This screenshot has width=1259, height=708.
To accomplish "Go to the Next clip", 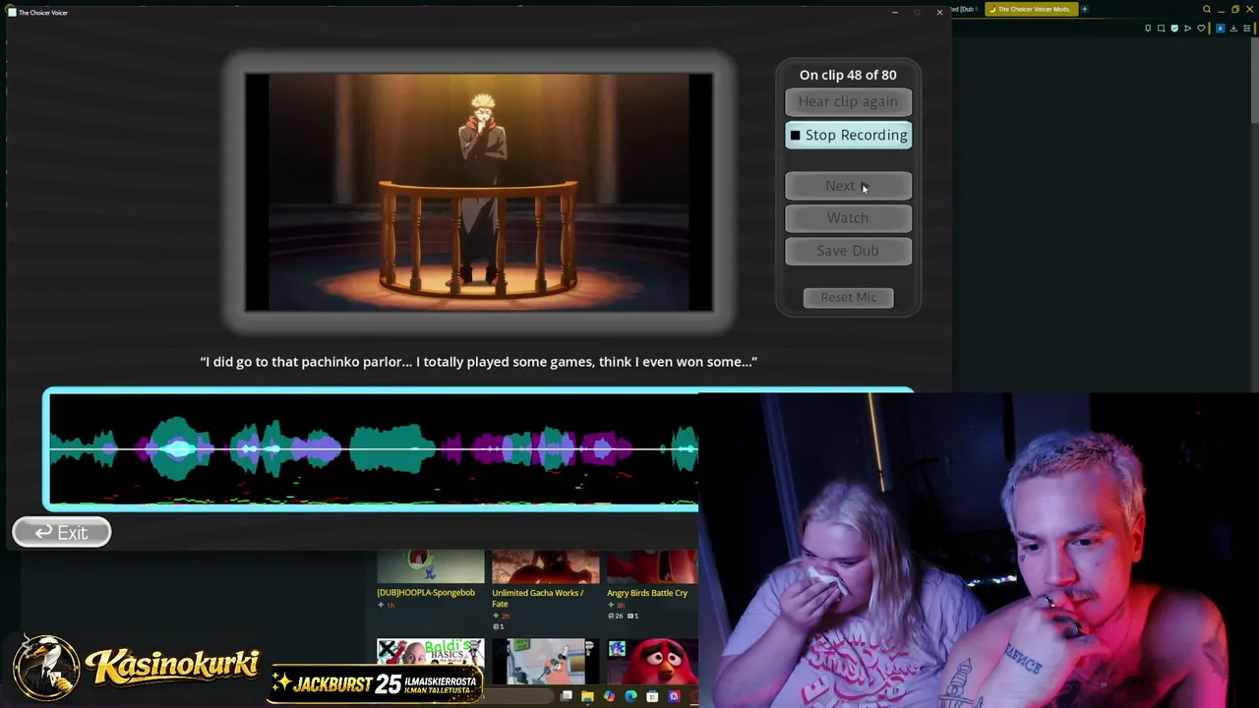I will [x=848, y=186].
